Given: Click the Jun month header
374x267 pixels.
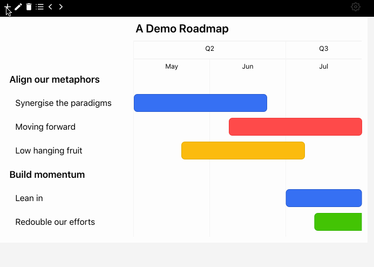Looking at the screenshot, I should click(x=248, y=66).
